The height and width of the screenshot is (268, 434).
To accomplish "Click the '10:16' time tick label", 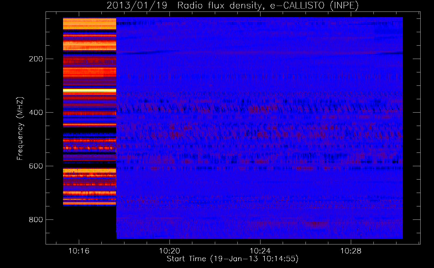I will pyautogui.click(x=79, y=251).
